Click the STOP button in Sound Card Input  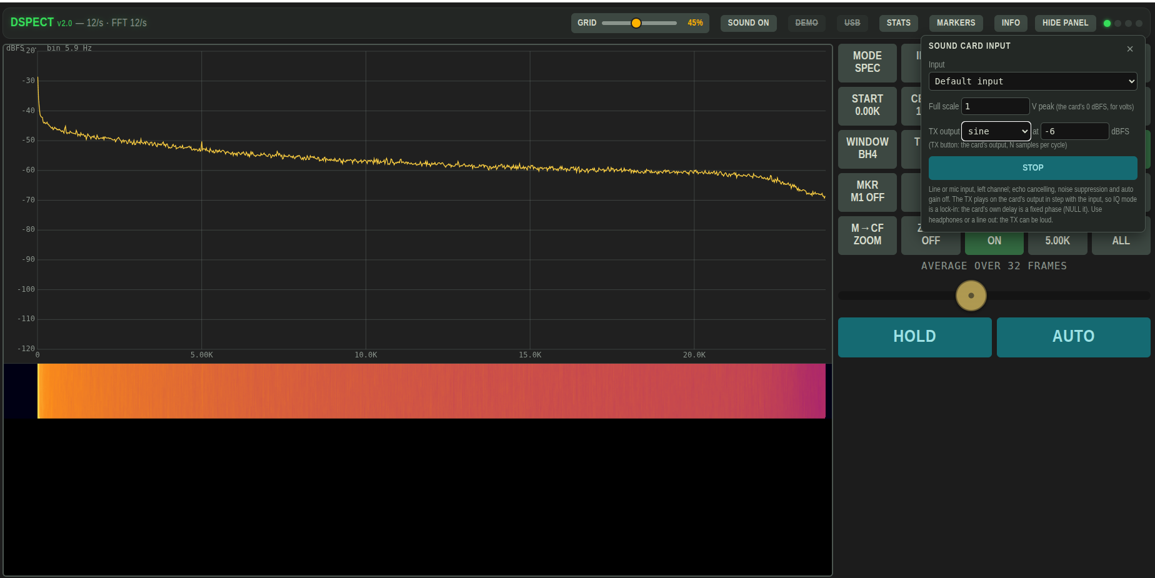tap(1032, 168)
